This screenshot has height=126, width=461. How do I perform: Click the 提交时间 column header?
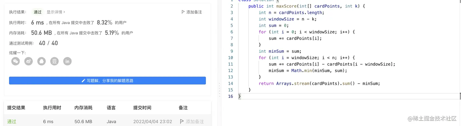[142, 108]
